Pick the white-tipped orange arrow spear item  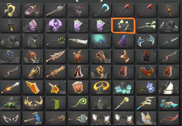(x=10, y=87)
